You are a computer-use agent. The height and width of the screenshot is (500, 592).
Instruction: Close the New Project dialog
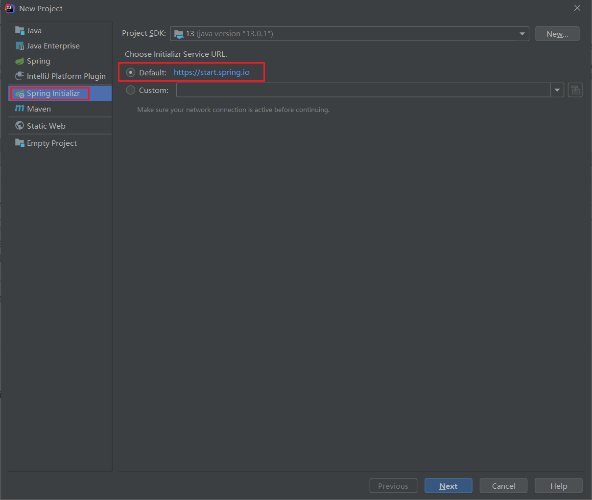[577, 8]
